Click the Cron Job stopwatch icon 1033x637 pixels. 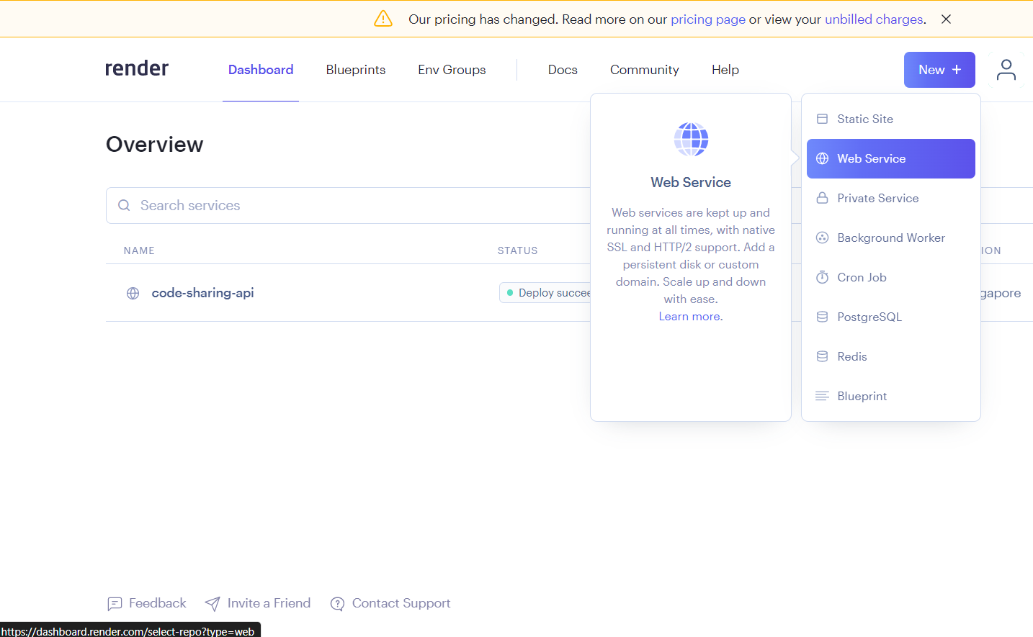click(x=822, y=277)
